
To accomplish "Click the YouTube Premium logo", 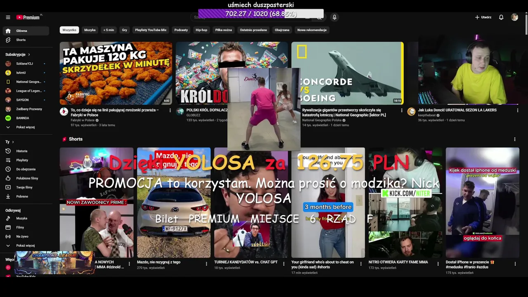I will pyautogui.click(x=29, y=17).
